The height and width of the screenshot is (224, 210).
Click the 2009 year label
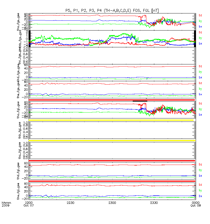(x=5, y=206)
